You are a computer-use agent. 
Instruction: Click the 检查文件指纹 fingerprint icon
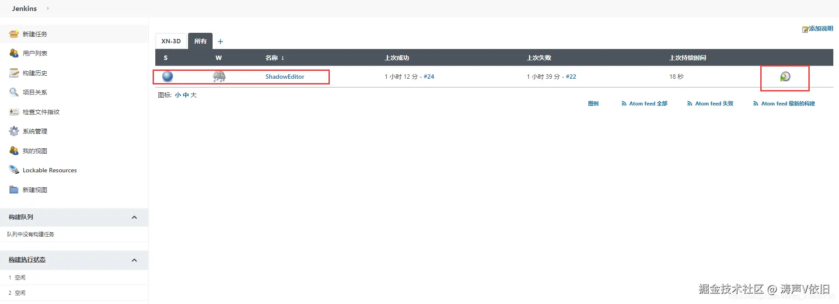[14, 112]
